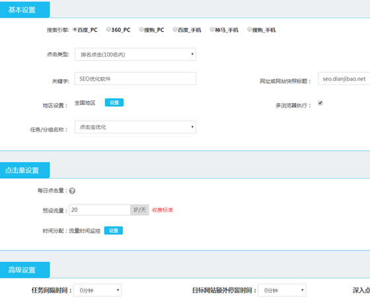The width and height of the screenshot is (370, 299).
Task: Click the 基本设置 section tab
Action: (x=24, y=10)
